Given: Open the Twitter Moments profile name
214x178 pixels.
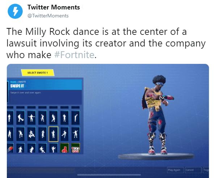Looking at the screenshot, I should 54,7.
